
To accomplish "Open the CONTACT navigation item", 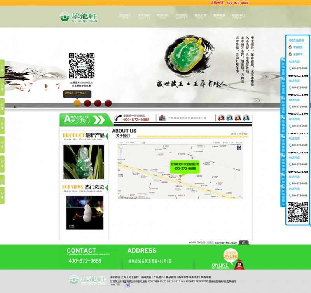I will click(238, 16).
